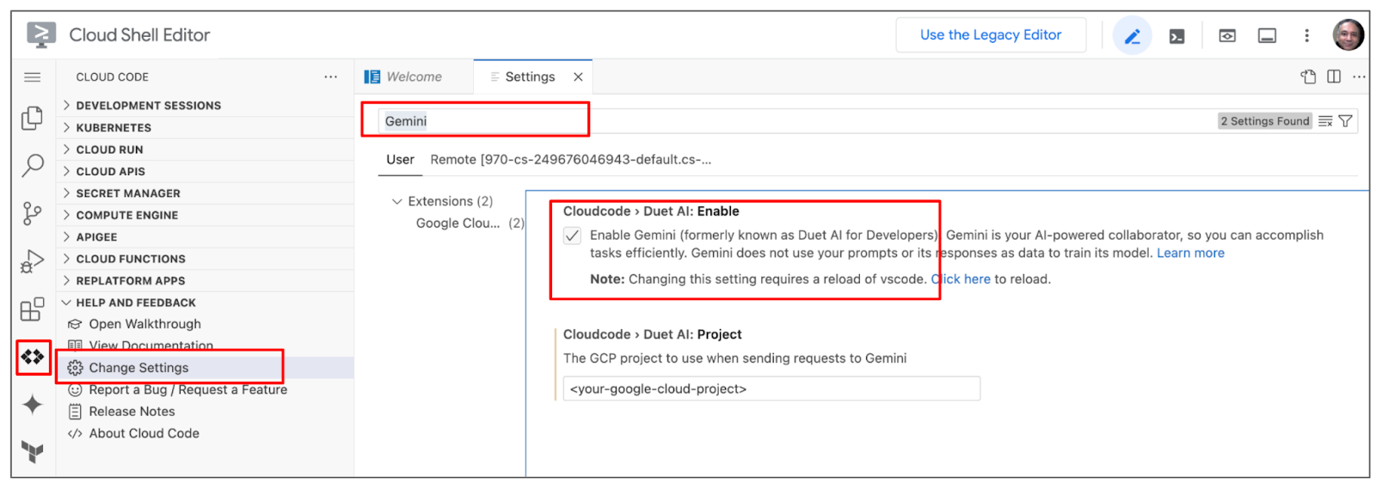
Task: Open the Search magnifier icon
Action: [33, 165]
